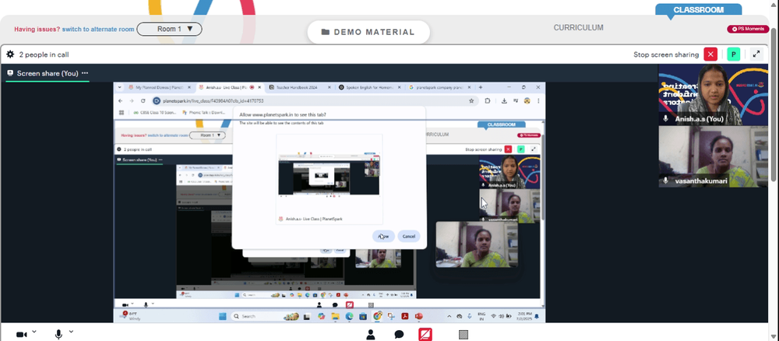Click mic icon on Anish.a.s tile

point(666,119)
